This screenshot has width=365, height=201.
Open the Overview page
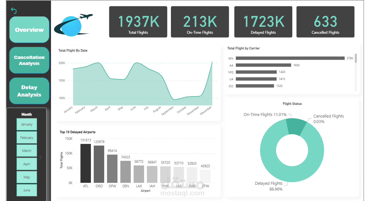pyautogui.click(x=29, y=30)
